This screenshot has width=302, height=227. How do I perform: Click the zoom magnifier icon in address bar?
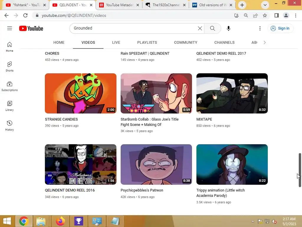pyautogui.click(x=246, y=15)
